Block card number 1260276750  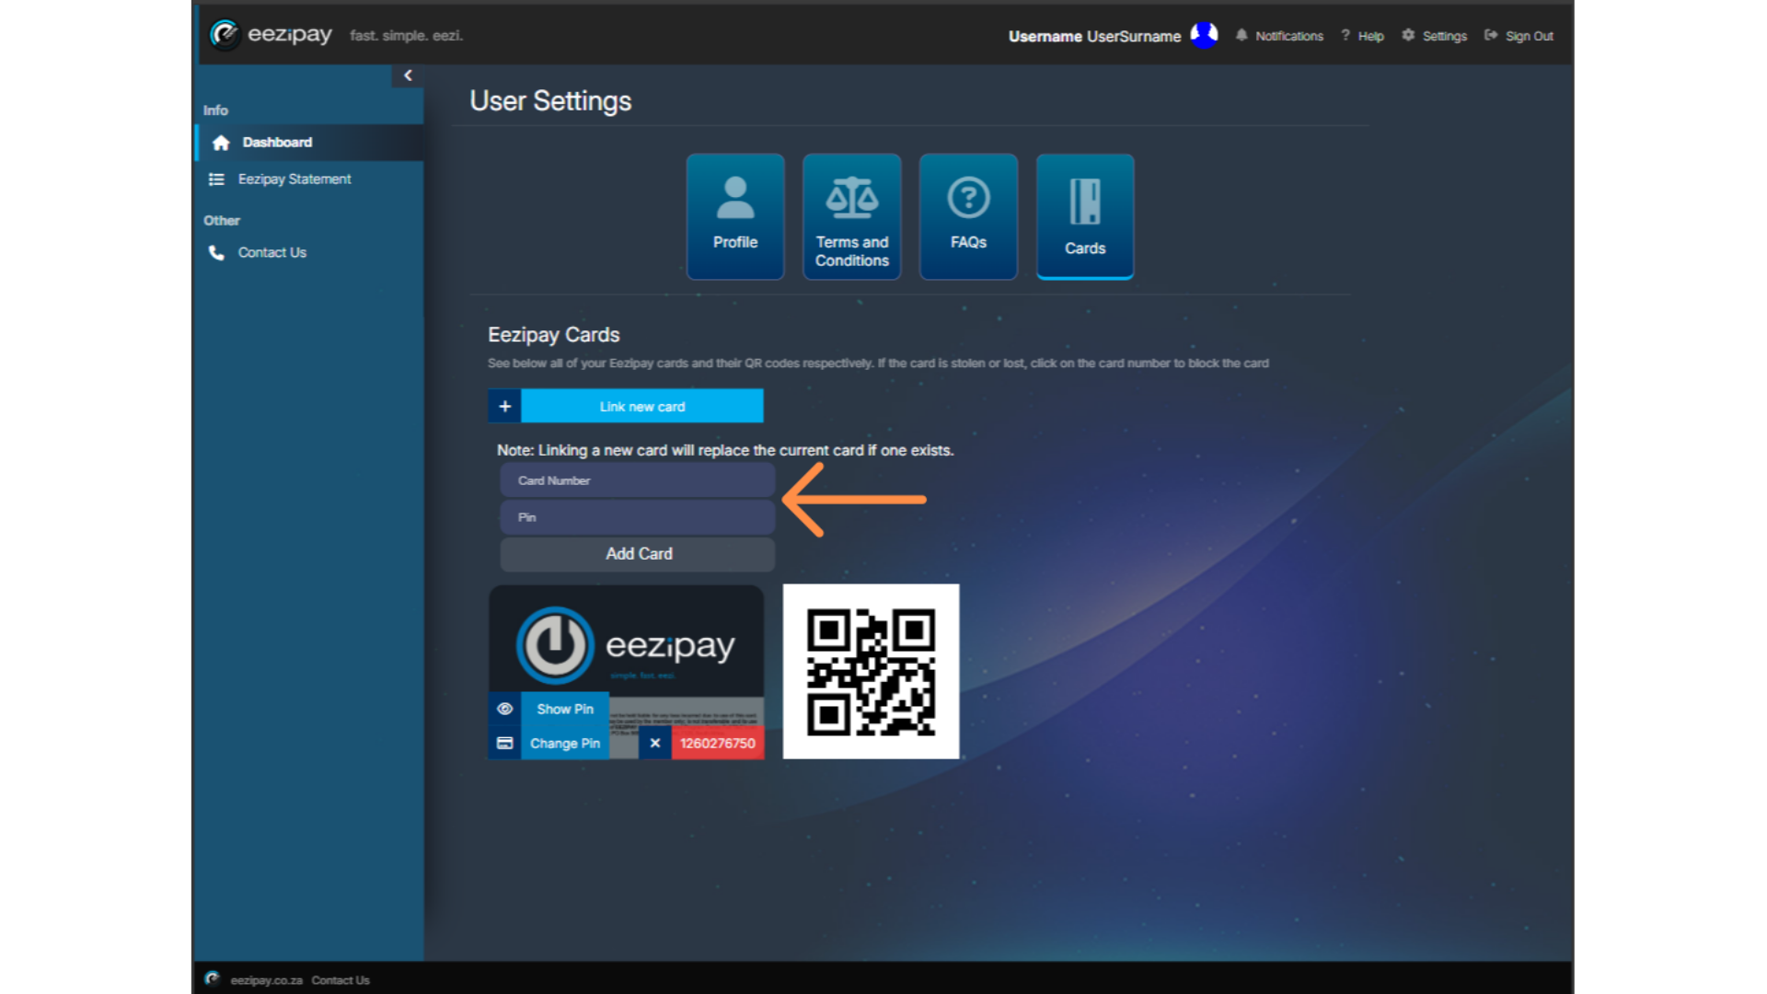[718, 743]
